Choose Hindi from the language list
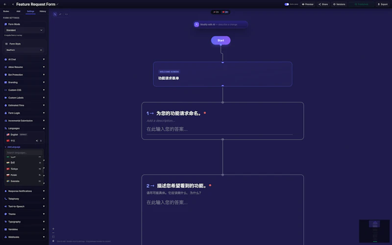 [x=24, y=163]
